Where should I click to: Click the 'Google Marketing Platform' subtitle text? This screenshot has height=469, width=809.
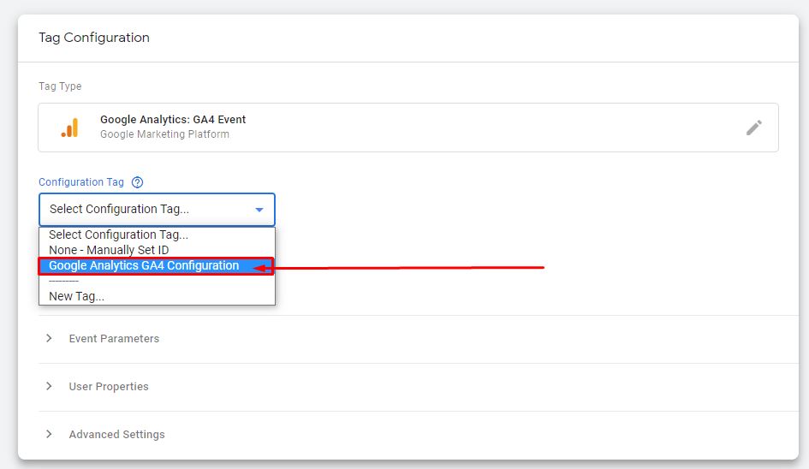click(x=164, y=134)
